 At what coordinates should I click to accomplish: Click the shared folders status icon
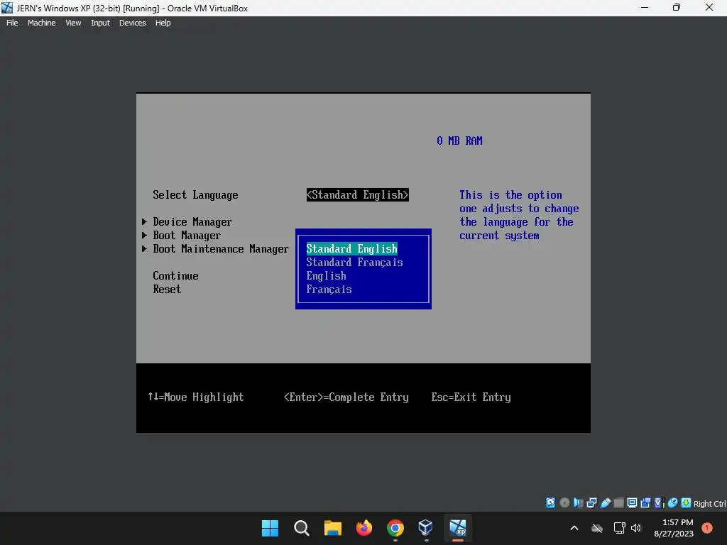(x=618, y=503)
